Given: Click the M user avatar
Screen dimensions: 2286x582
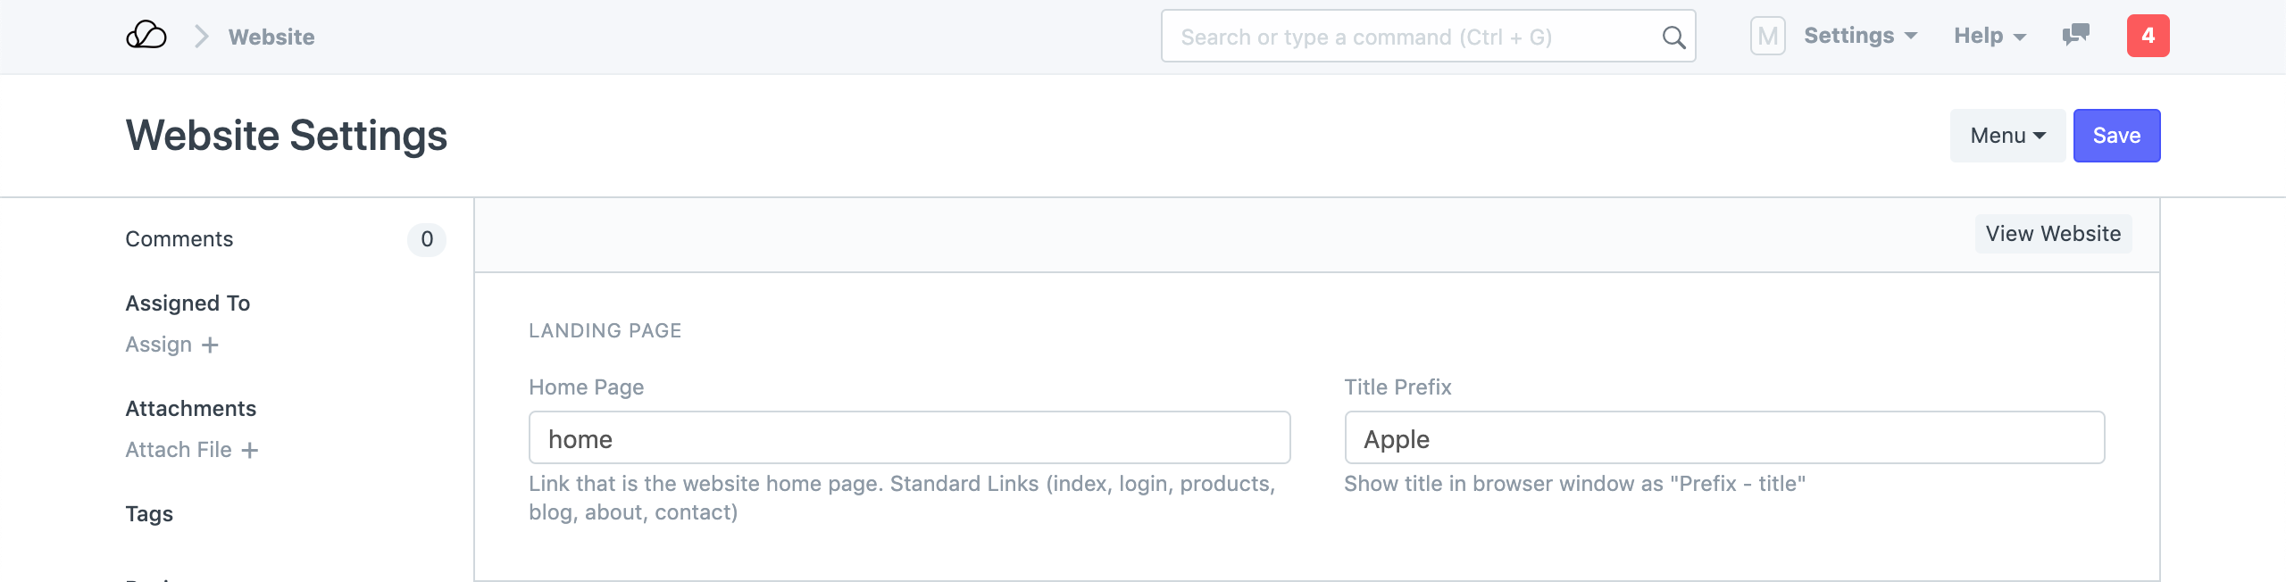Looking at the screenshot, I should click(1767, 37).
